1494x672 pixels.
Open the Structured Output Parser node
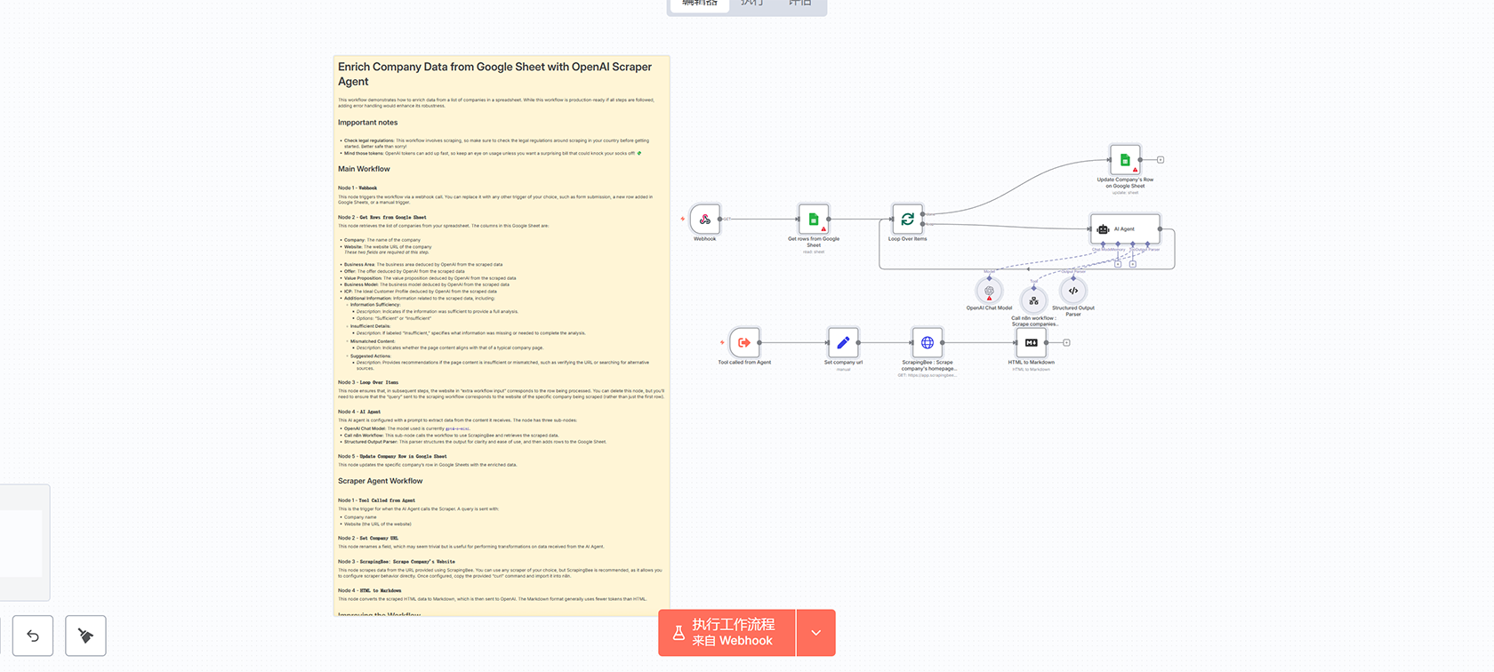tap(1073, 291)
